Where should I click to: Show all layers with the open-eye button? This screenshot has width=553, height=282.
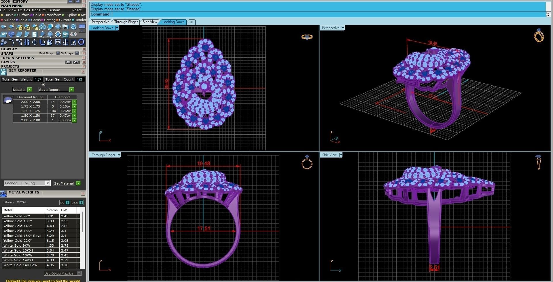76,62
